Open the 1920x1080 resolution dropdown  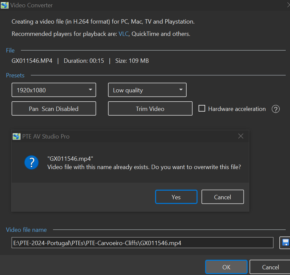click(x=54, y=90)
